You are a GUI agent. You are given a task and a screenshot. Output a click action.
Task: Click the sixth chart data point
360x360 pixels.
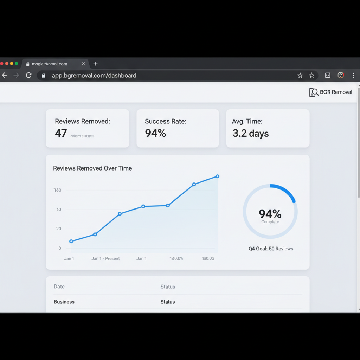click(x=194, y=184)
